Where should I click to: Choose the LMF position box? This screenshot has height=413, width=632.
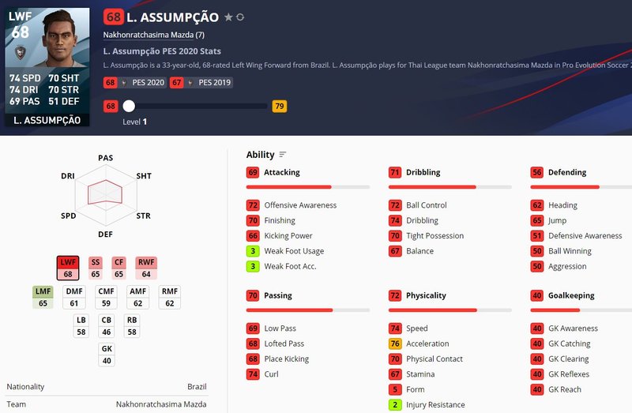coord(43,297)
